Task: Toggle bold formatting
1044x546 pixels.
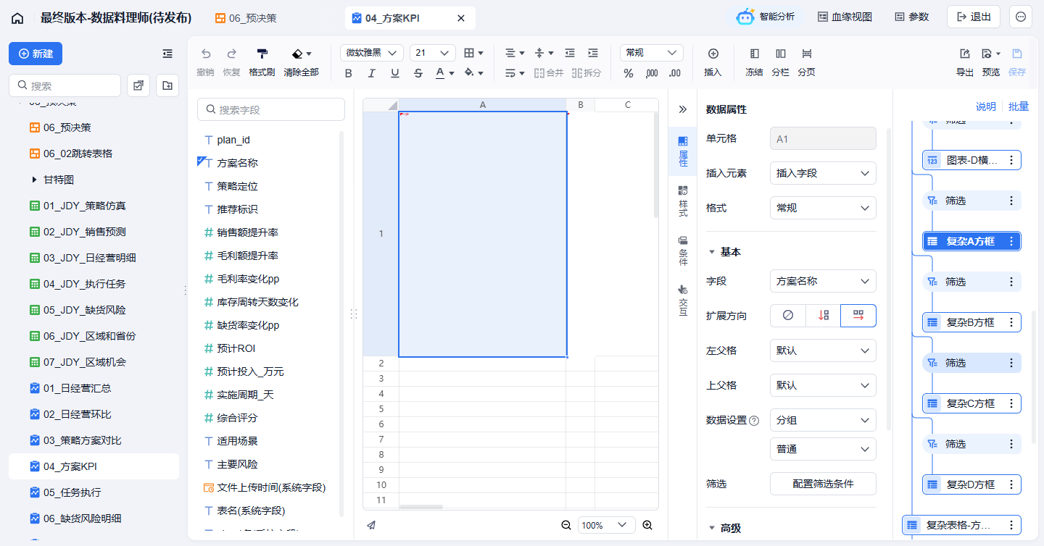Action: coord(349,73)
